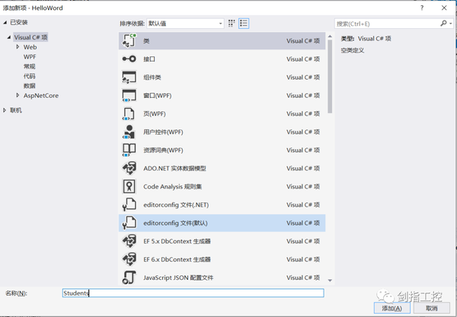Click the ADO.NET 实体数据模型 text

click(x=174, y=169)
